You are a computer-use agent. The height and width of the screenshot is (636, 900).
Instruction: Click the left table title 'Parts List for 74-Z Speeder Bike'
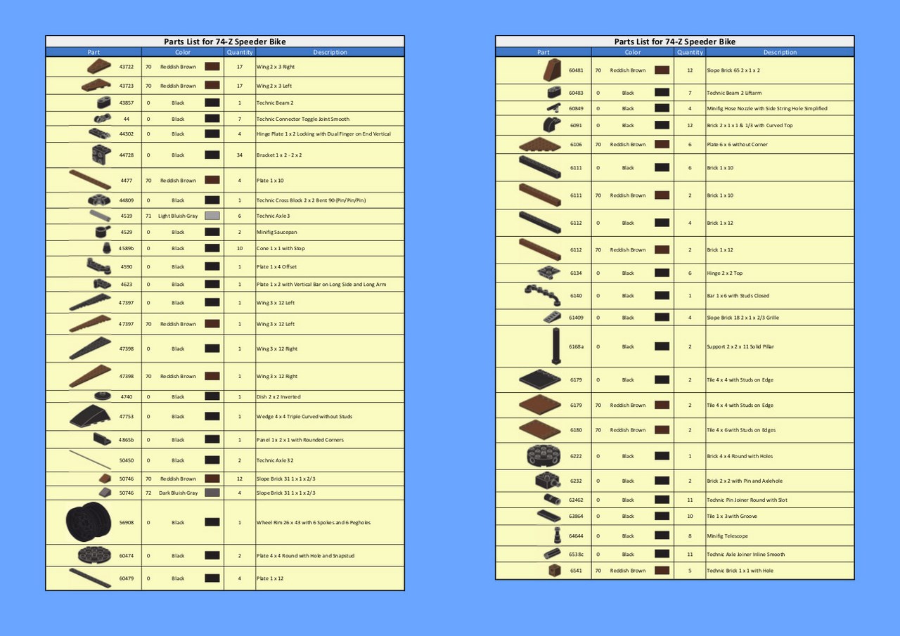tap(225, 41)
